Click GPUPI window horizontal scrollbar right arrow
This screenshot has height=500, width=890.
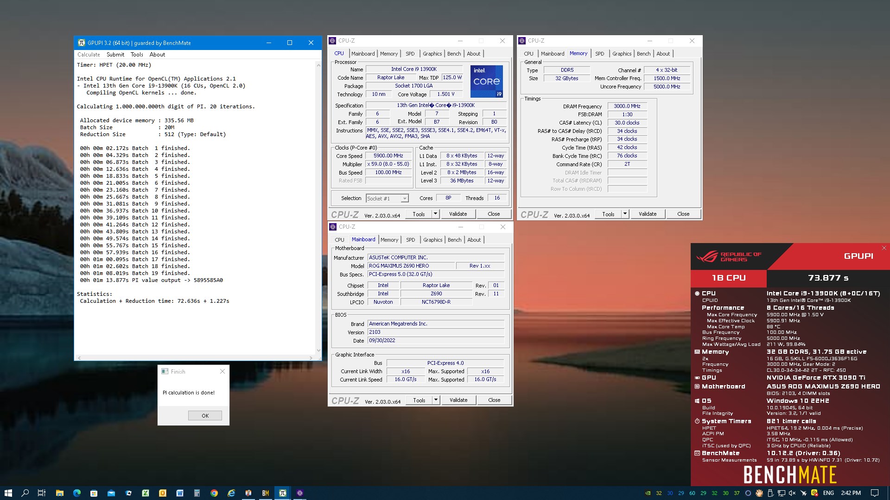tap(311, 358)
